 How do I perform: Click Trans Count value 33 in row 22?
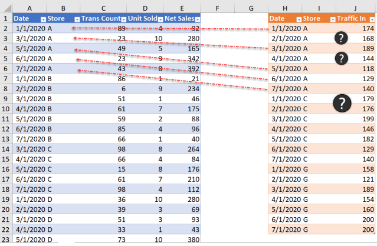coord(103,230)
